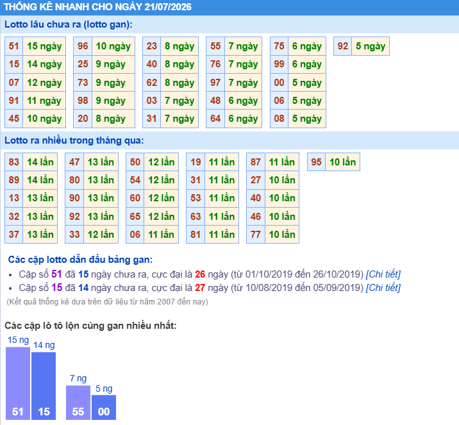
Task: Click the purple 51 in gan text
Action: pos(56,274)
